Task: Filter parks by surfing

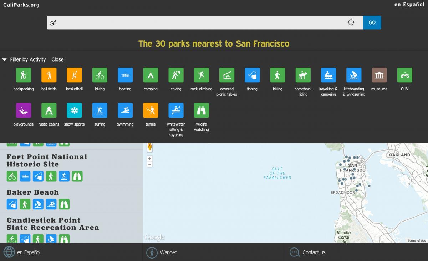Action: click(x=100, y=111)
